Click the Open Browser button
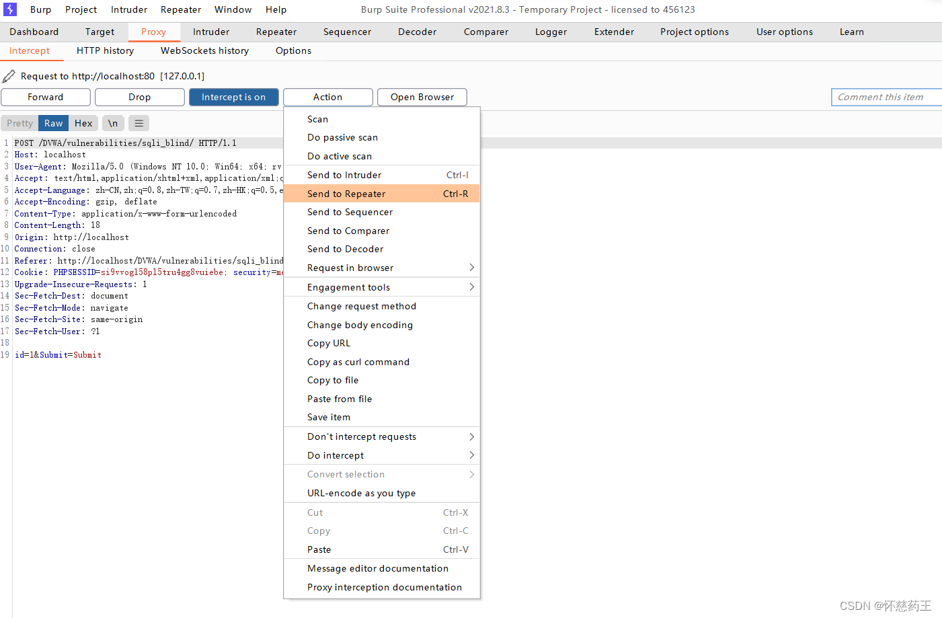 (x=422, y=97)
